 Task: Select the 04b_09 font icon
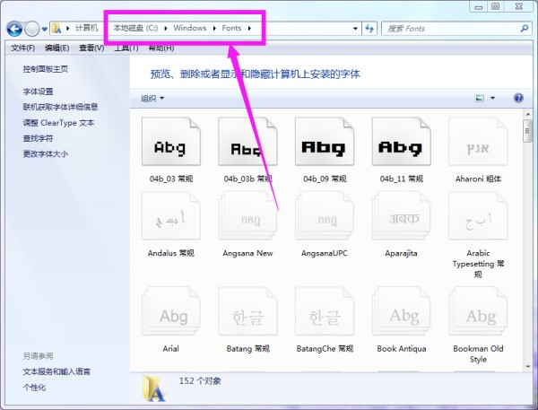coord(323,146)
